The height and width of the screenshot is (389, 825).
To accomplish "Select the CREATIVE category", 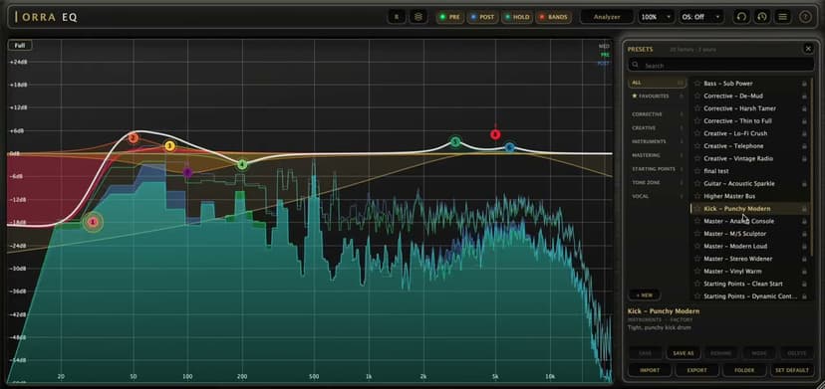I will pyautogui.click(x=658, y=127).
